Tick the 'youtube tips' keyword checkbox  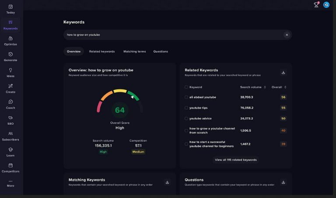click(186, 108)
